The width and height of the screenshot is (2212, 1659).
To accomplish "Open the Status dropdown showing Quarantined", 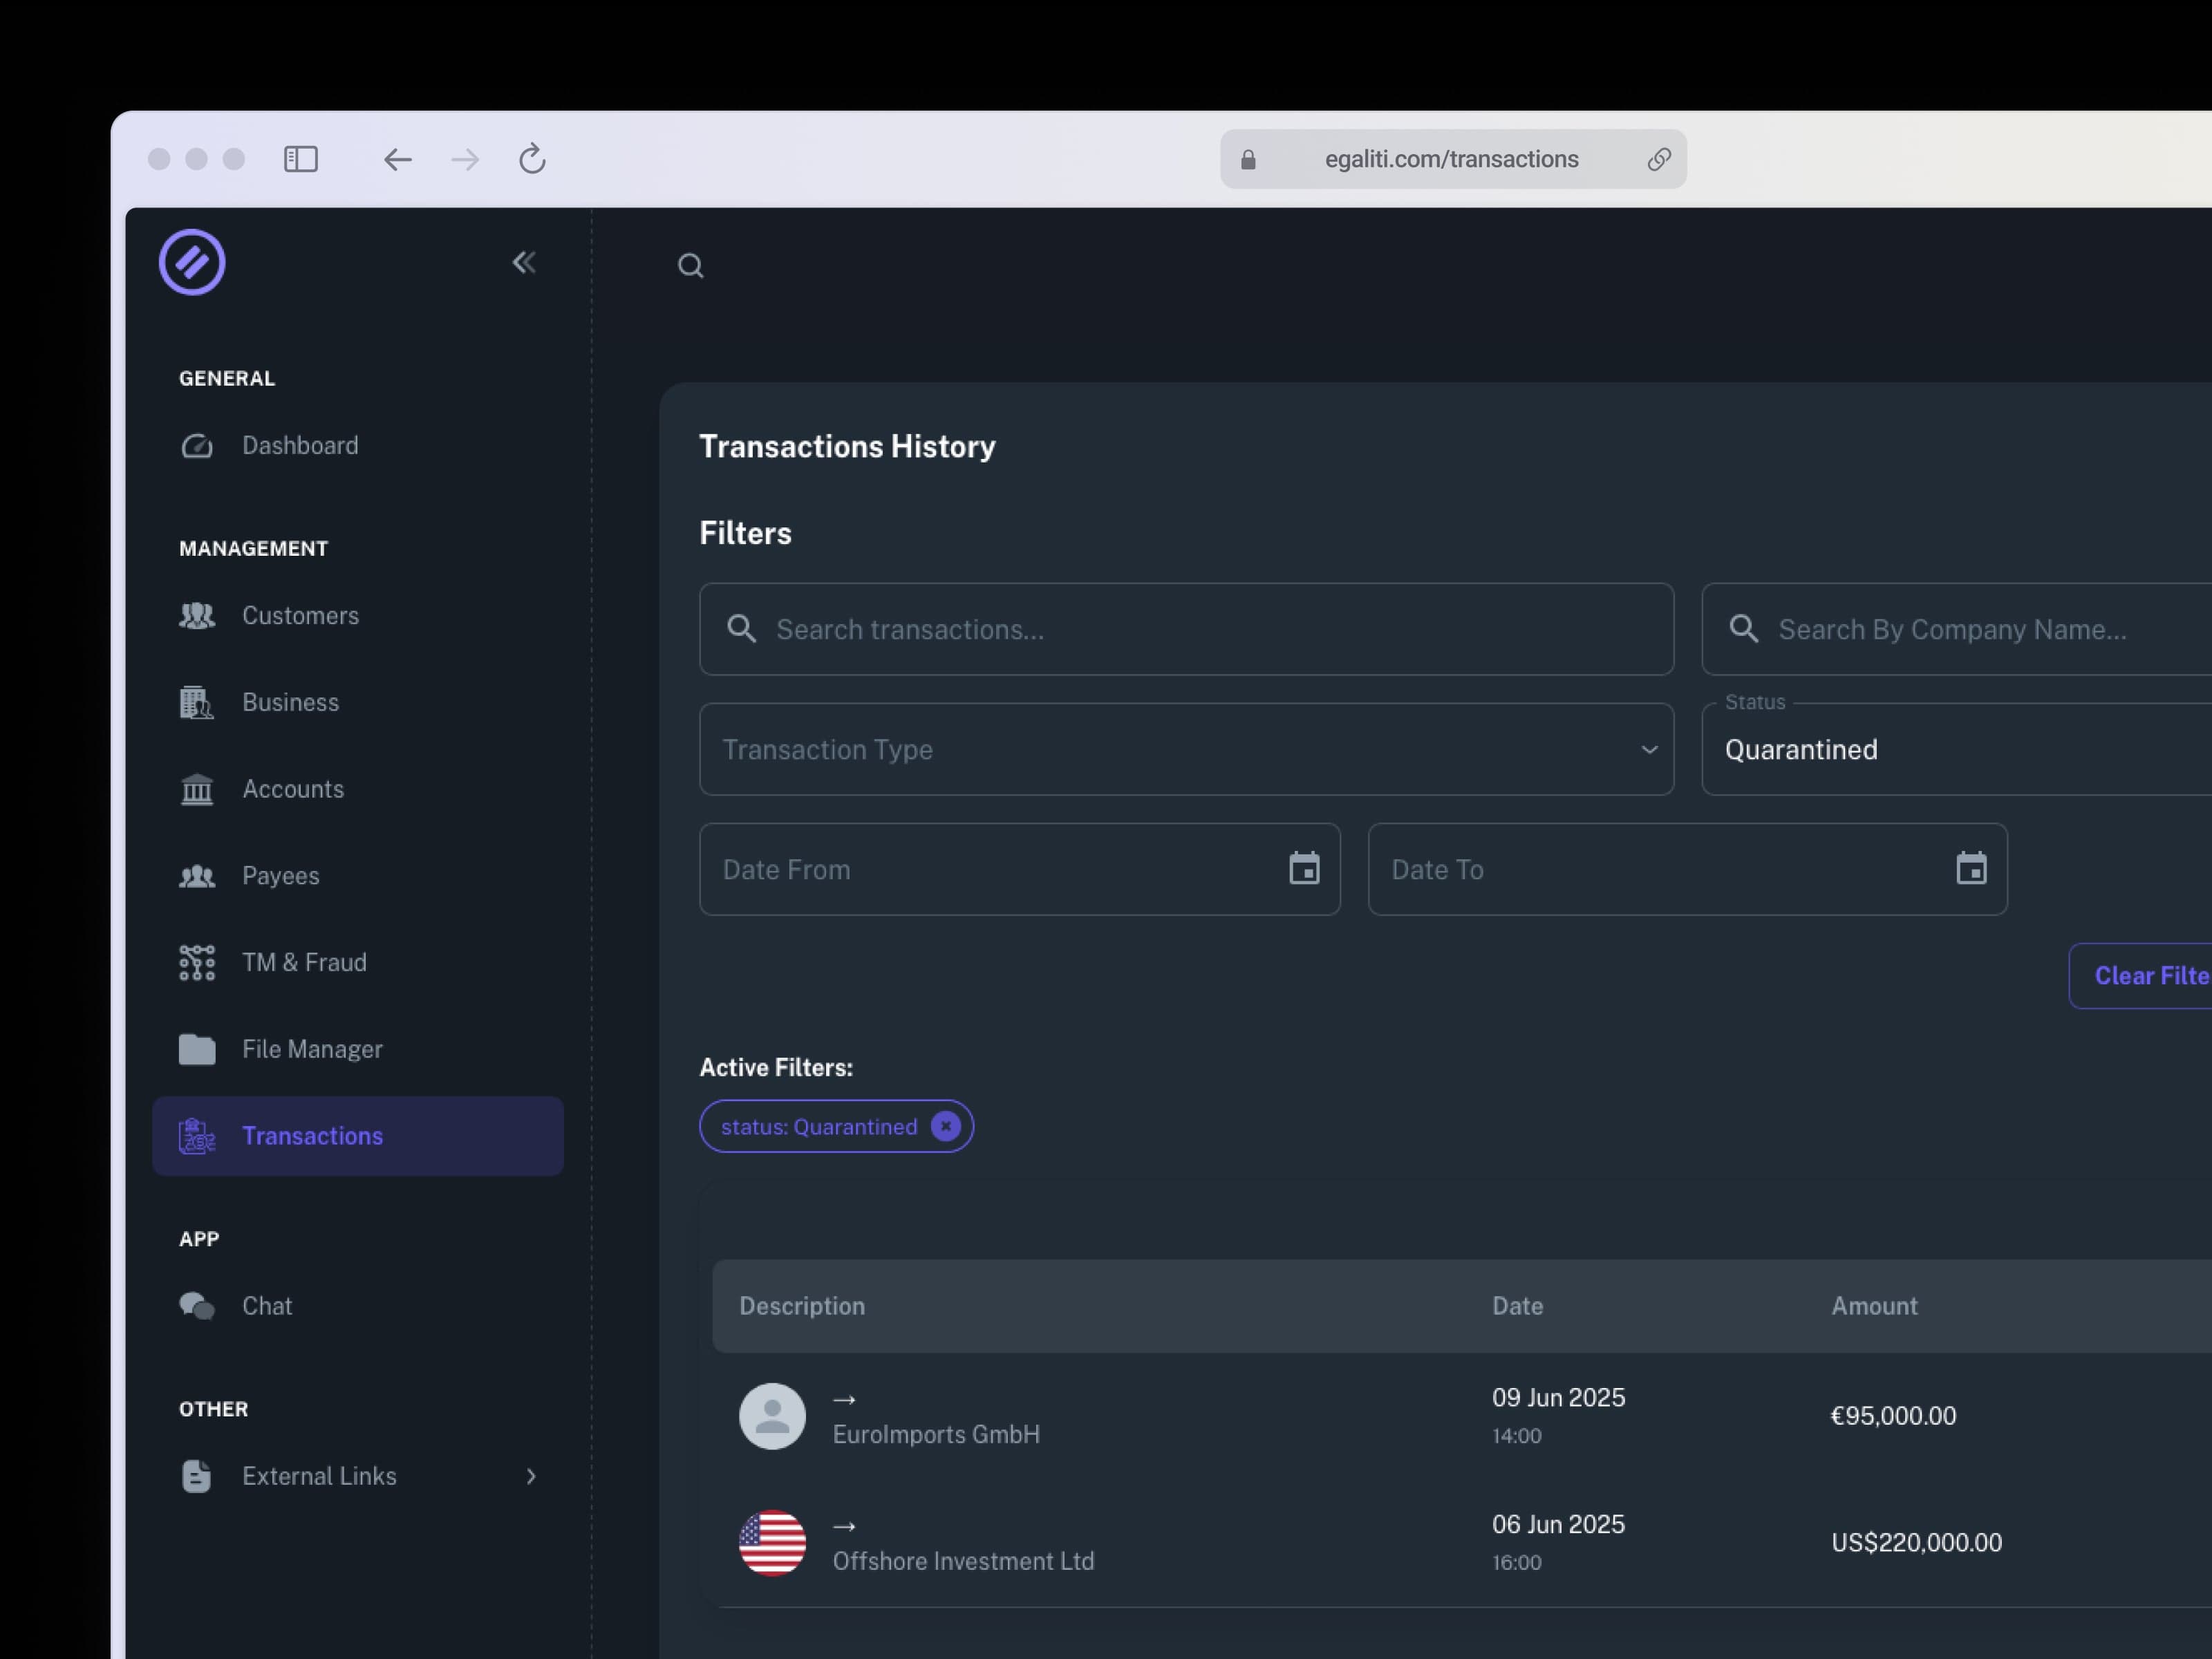I will 1957,750.
